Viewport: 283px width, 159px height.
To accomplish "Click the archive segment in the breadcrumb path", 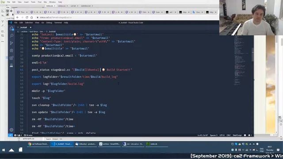I will tap(24, 31).
